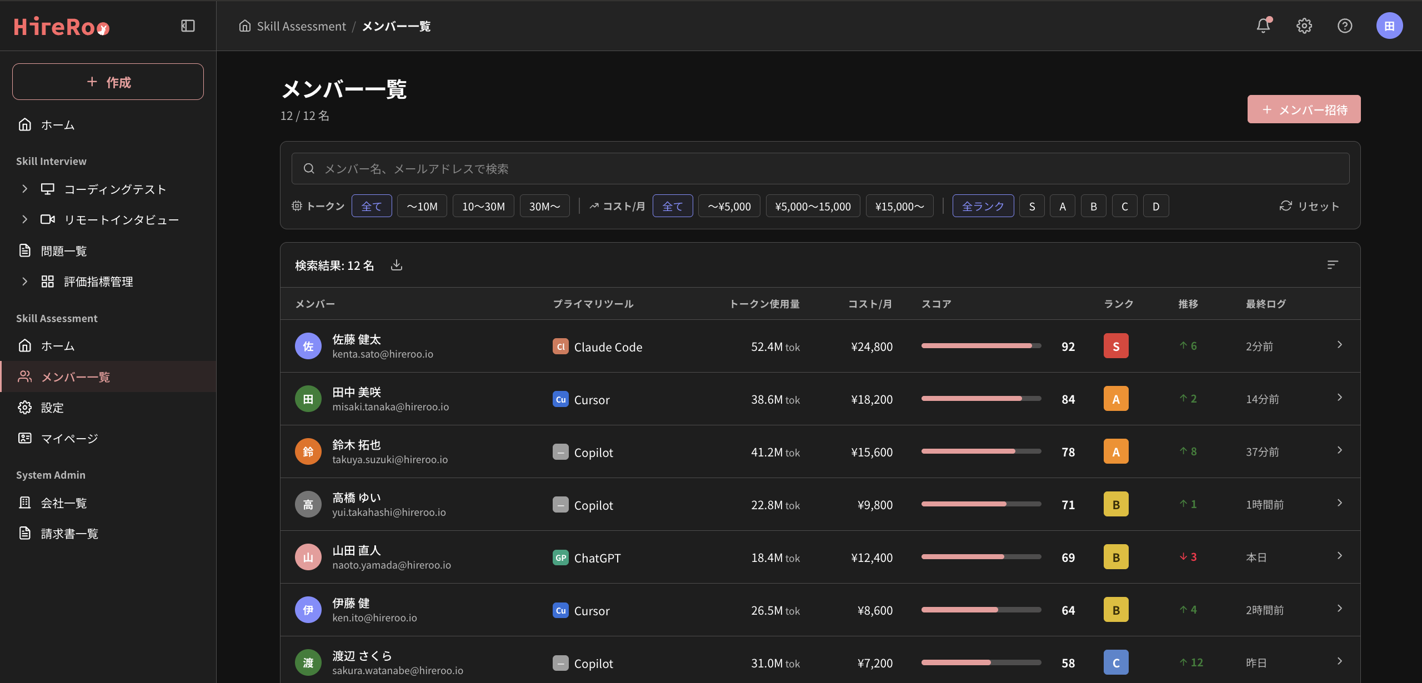Open 会社一覧 in sidebar
1422x683 pixels.
(x=108, y=503)
